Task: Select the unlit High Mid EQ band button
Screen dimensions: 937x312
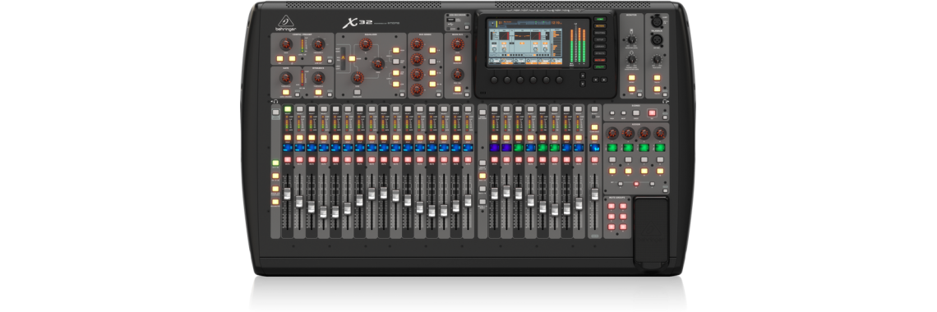Action: (395, 62)
